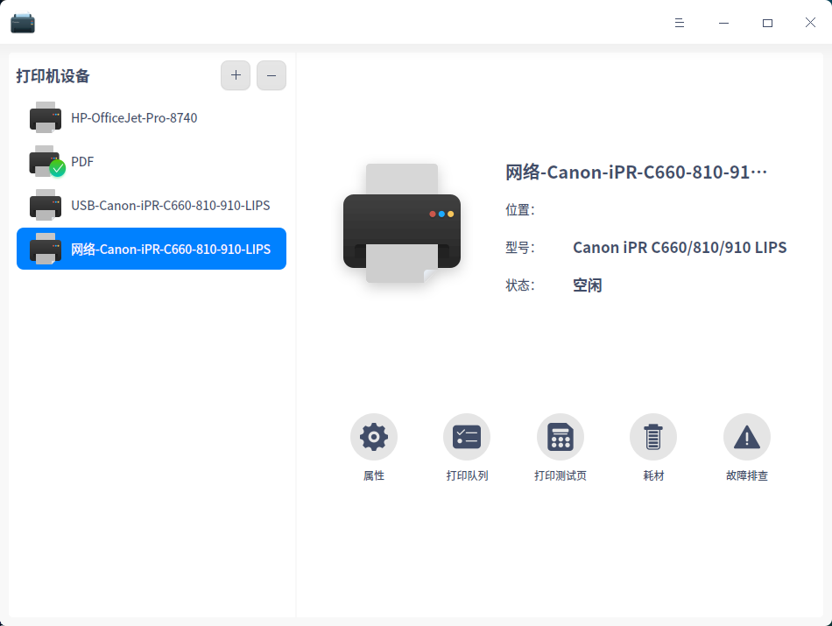Open the 打印队列 print queue panel
The image size is (832, 626).
(x=467, y=436)
